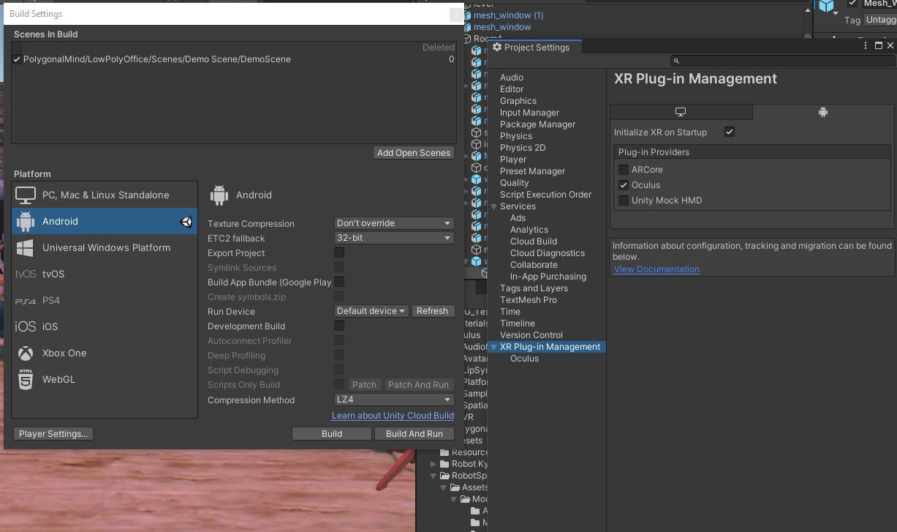Pick Xbox One platform entry

coord(64,353)
